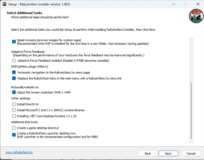This screenshot has height=160, width=204.
Task: Toggle Adjust the screen resolution 3440 x 1440
Action: tap(14, 92)
